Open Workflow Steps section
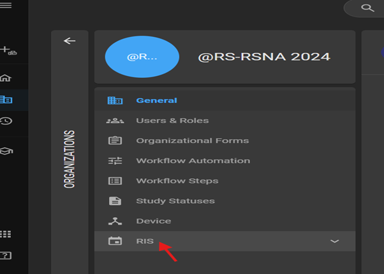The height and width of the screenshot is (274, 384). tap(177, 181)
